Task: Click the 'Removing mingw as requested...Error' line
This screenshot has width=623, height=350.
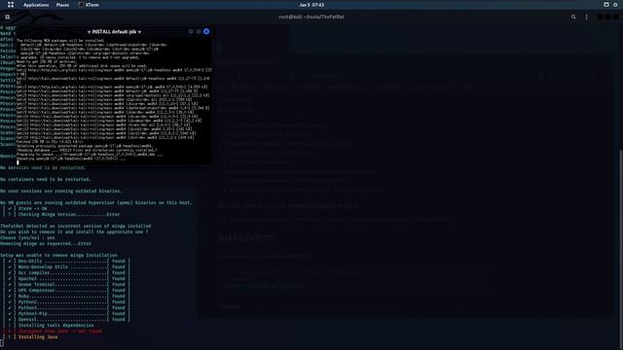Action: click(x=46, y=243)
